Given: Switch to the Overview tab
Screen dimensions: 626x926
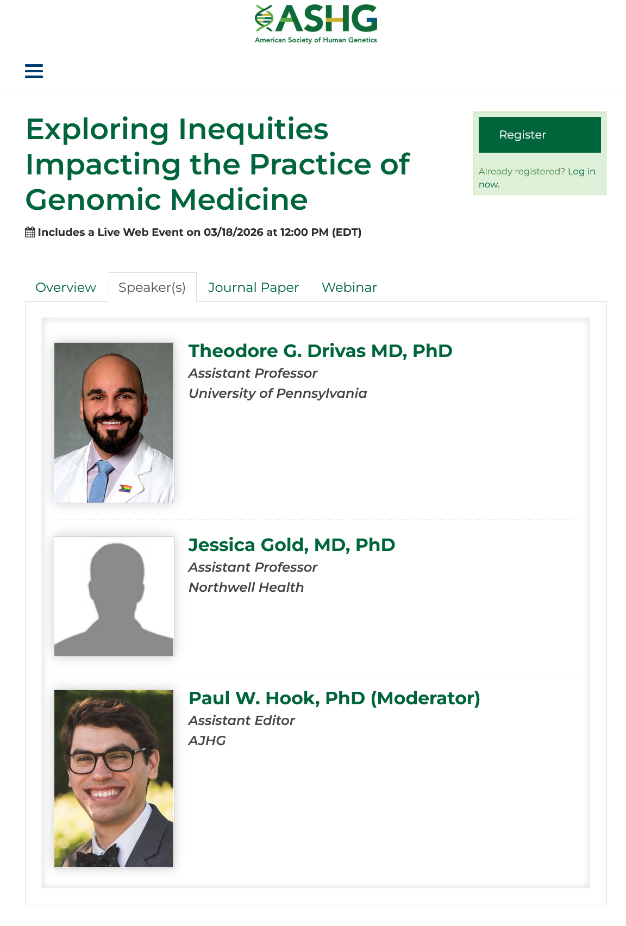Looking at the screenshot, I should [66, 287].
